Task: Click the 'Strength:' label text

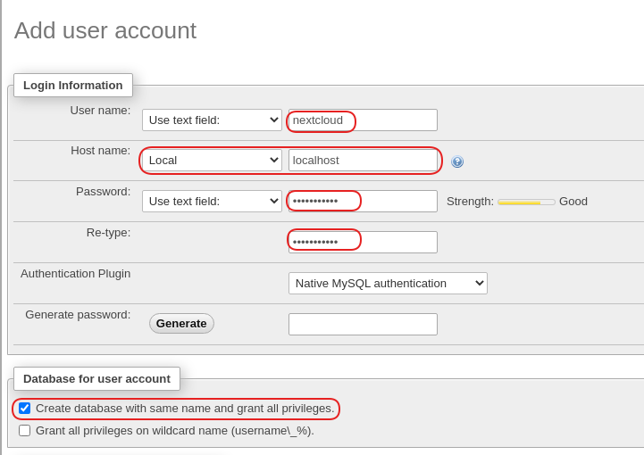Action: (x=470, y=202)
